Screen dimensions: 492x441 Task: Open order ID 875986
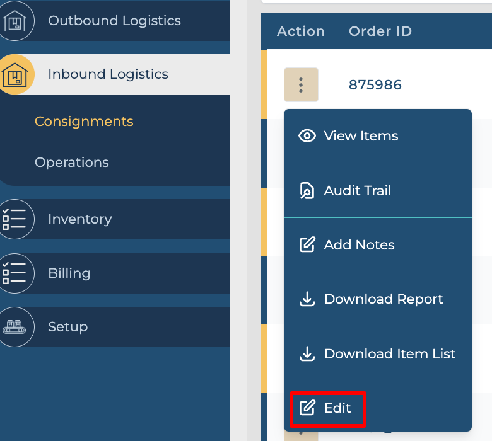click(375, 85)
